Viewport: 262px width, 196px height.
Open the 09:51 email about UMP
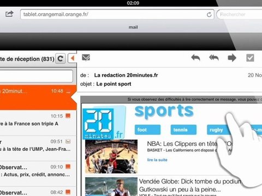38,148
